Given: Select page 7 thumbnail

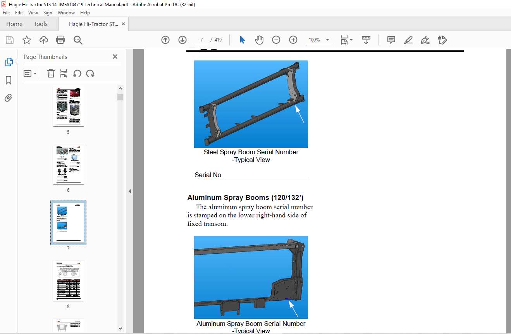Looking at the screenshot, I should pyautogui.click(x=68, y=222).
